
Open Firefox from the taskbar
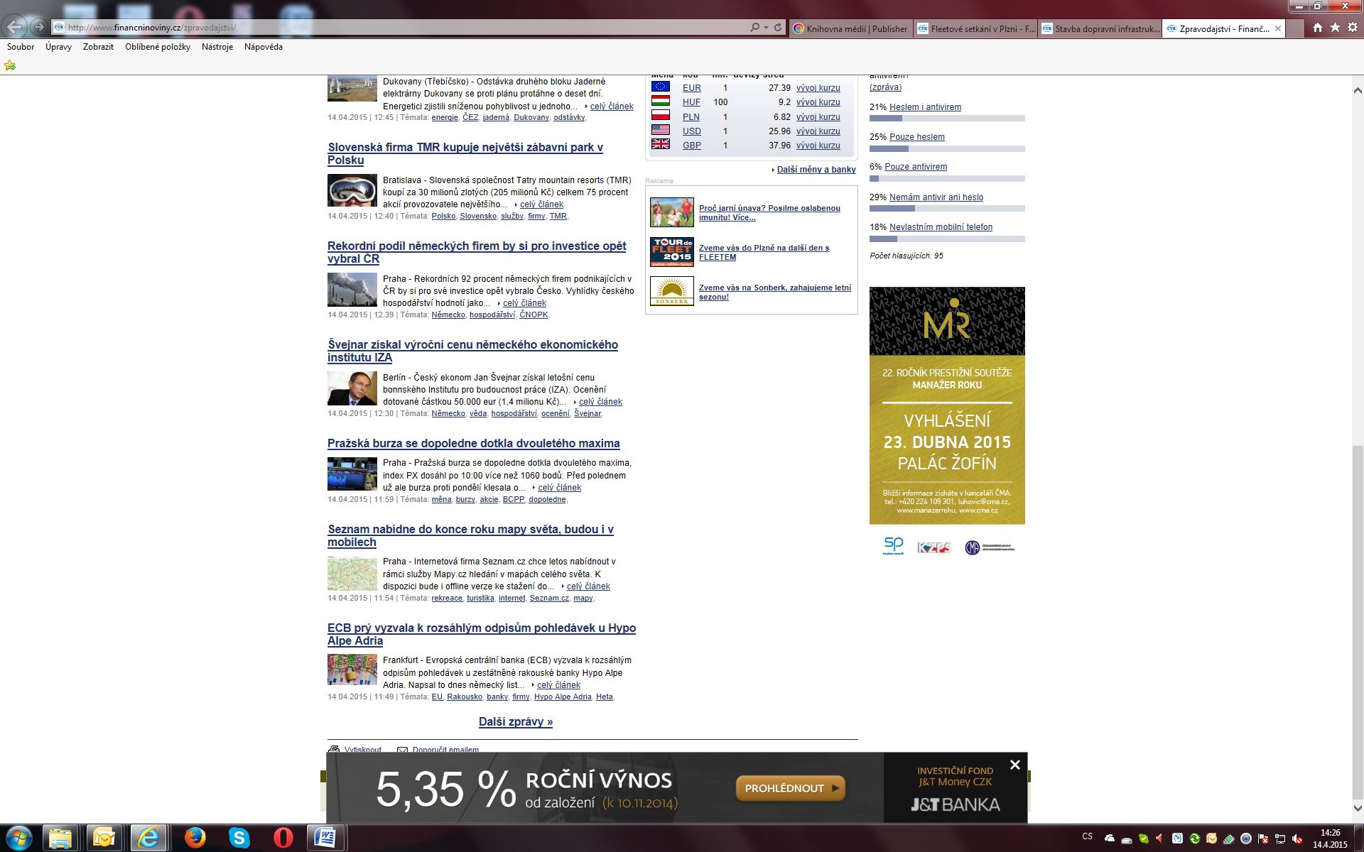point(195,839)
